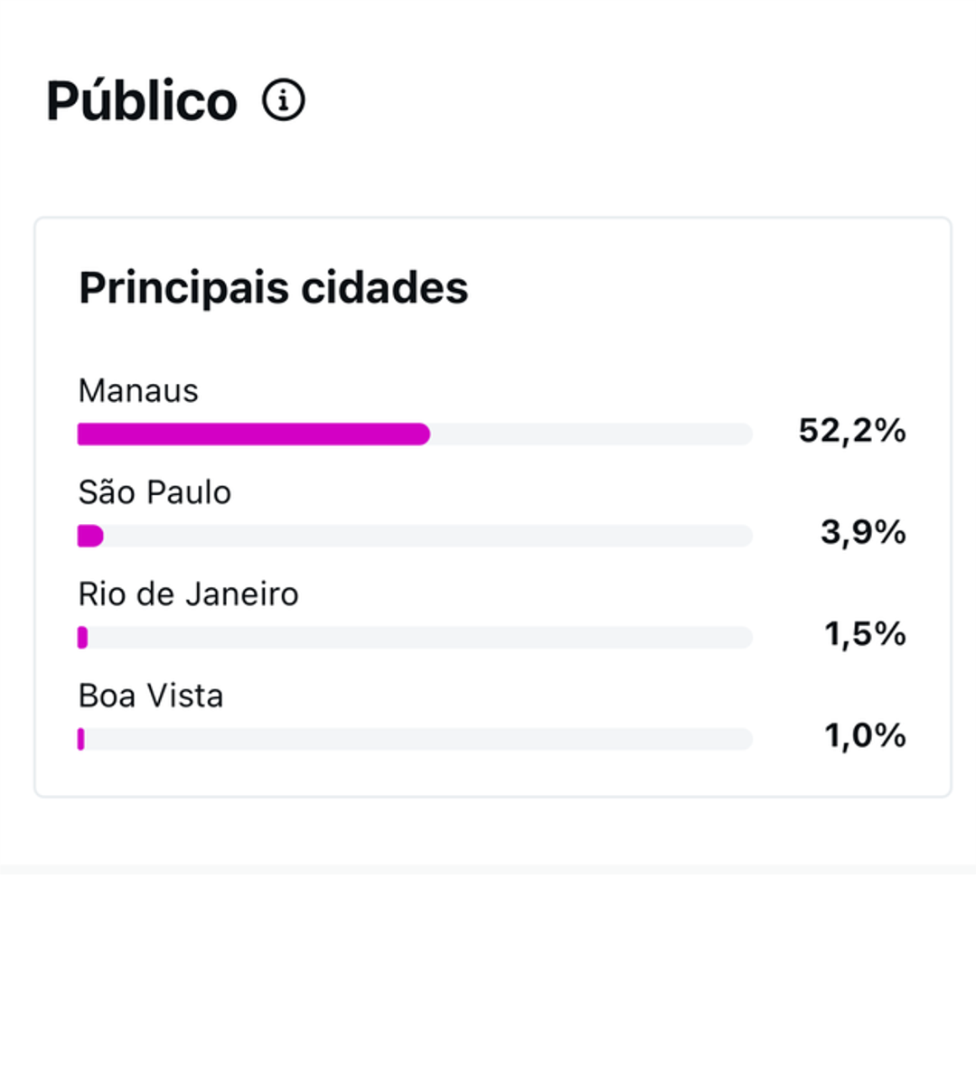
Task: Click the São Paulo progress bar
Action: pyautogui.click(x=416, y=536)
